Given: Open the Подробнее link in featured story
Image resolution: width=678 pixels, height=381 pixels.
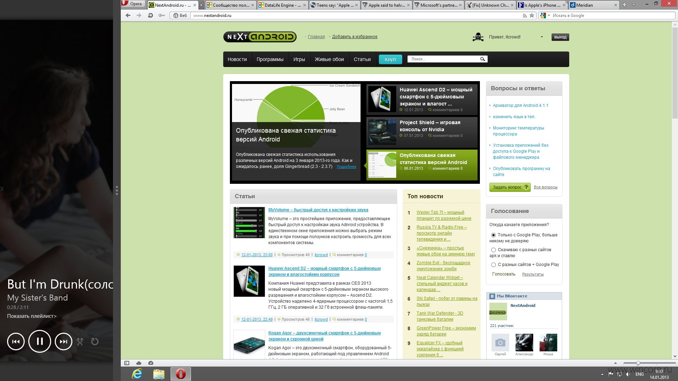Looking at the screenshot, I should click(x=346, y=167).
